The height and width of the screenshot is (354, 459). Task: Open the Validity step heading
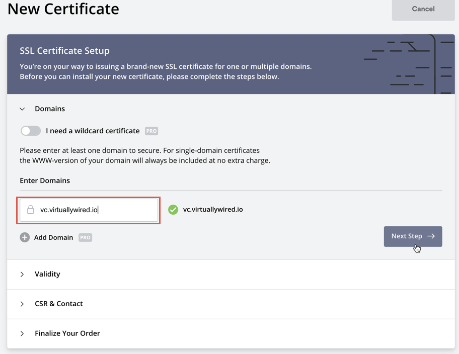(x=47, y=274)
